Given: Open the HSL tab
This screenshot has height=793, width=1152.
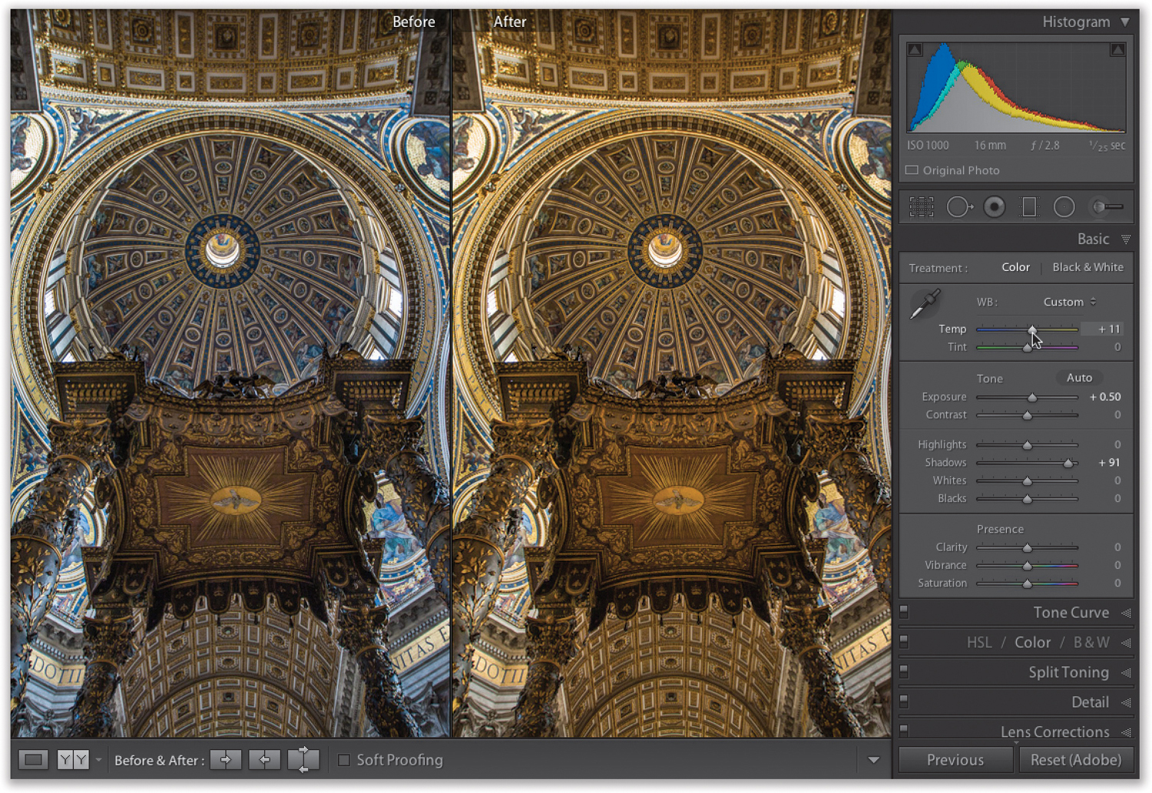Looking at the screenshot, I should (979, 643).
